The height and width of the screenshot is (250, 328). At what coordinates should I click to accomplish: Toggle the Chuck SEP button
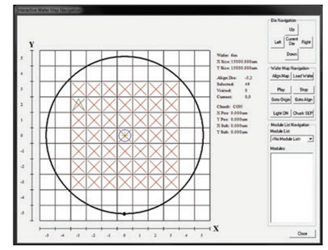pos(303,113)
